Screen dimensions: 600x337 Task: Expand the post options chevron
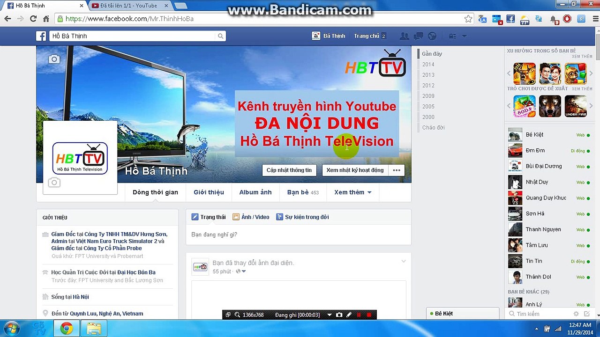tap(403, 261)
